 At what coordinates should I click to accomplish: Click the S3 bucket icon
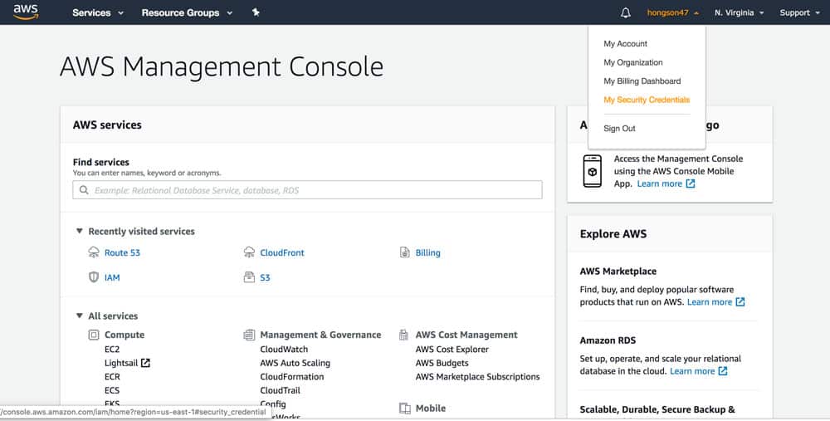[x=249, y=277]
